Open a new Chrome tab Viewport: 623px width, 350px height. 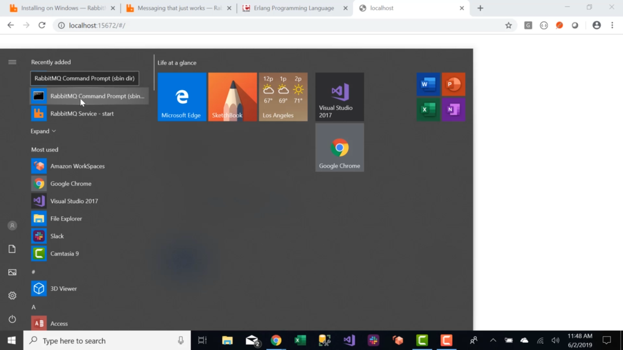480,8
